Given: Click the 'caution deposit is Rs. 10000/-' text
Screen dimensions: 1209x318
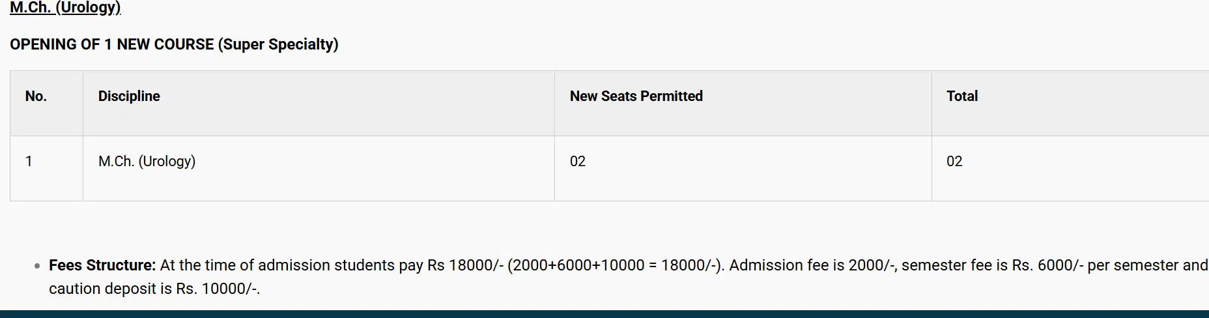Looking at the screenshot, I should pos(154,289).
